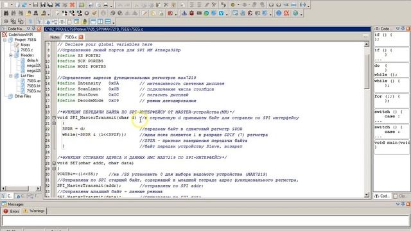Click the small terminal icon after the bug
This screenshot has height=231, width=411.
point(199,13)
